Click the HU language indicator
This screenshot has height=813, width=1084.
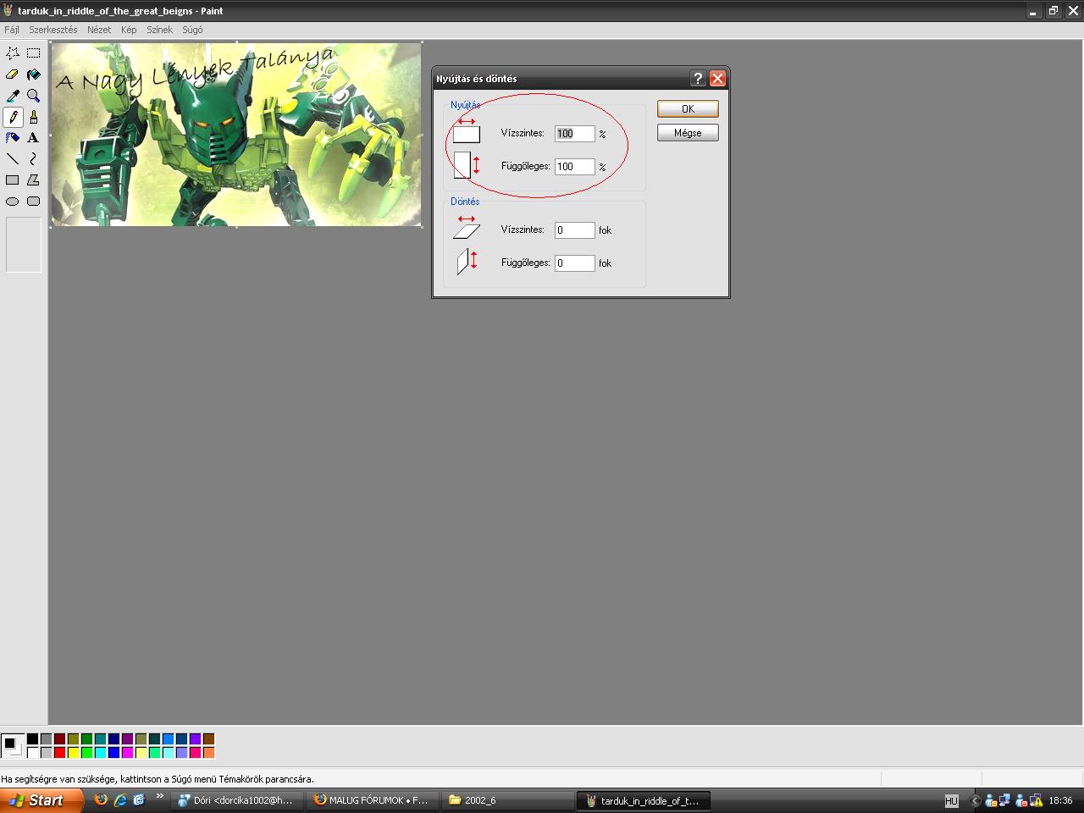tap(951, 800)
